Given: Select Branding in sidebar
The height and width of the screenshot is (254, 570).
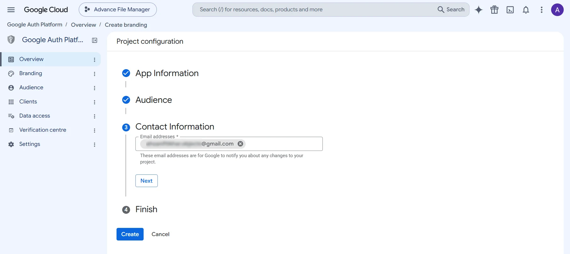Looking at the screenshot, I should tap(51, 73).
